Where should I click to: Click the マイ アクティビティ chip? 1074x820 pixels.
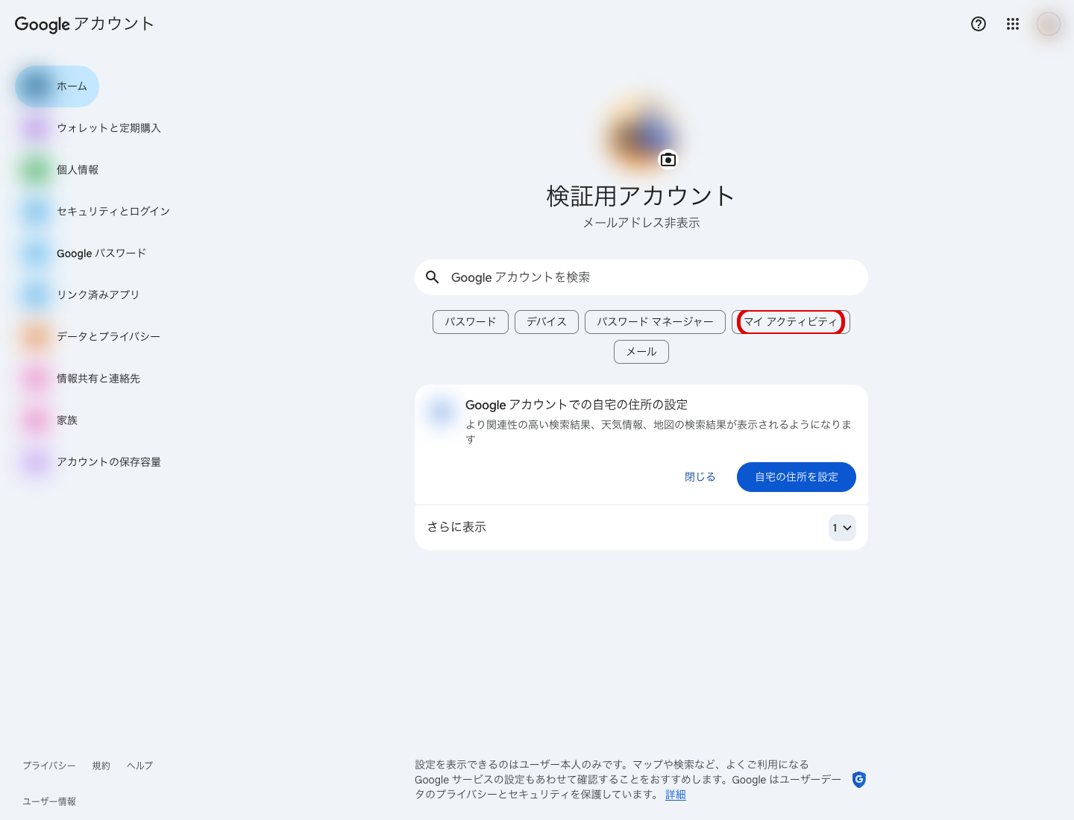coord(791,322)
